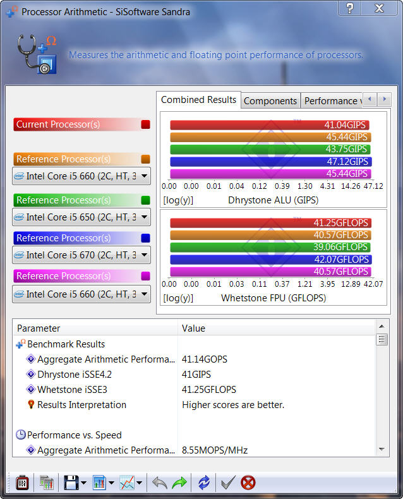Click the results list scroll down arrow

tap(382, 449)
